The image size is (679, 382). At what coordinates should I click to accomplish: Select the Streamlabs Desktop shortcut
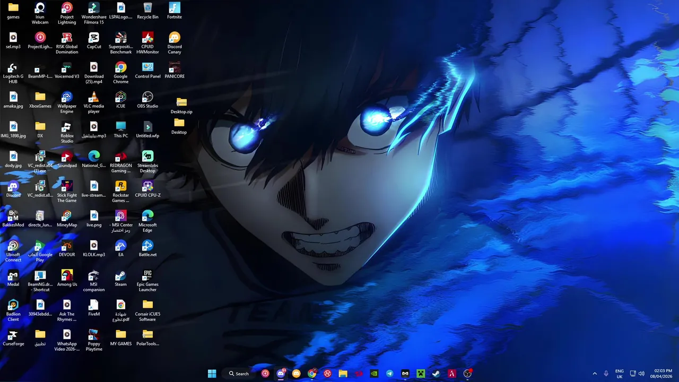(147, 162)
